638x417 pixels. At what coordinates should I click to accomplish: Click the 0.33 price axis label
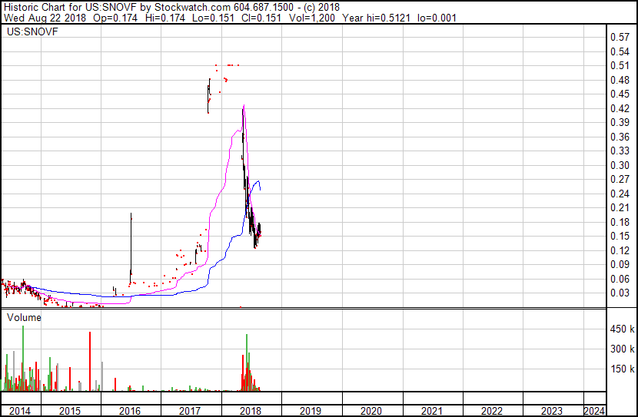(620, 151)
